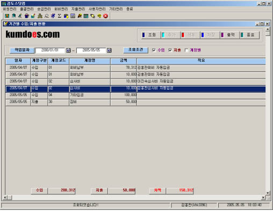This screenshot has height=211, width=273.
Task: Click the brown brush toolbar icon
Action: (x=80, y=16)
